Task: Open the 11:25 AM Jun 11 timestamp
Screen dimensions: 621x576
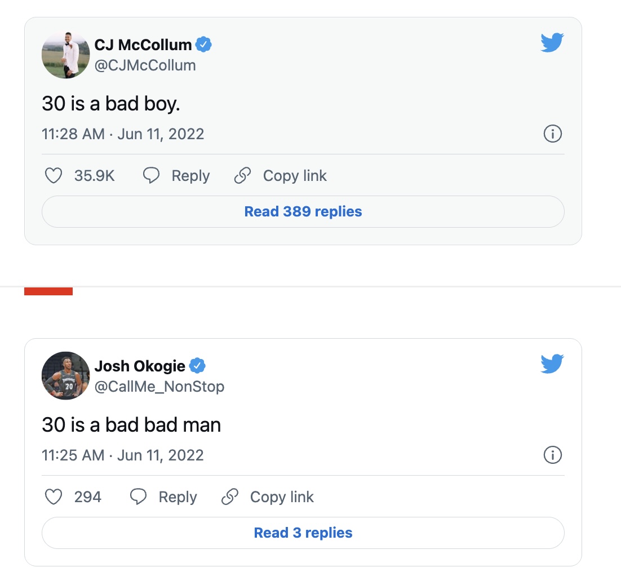Action: pos(123,455)
